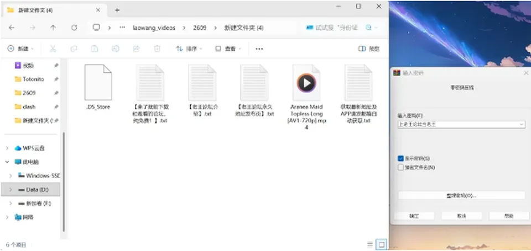Screen dimensions: 531x251
Task: Open the 新建 New dropdown
Action: pos(20,49)
